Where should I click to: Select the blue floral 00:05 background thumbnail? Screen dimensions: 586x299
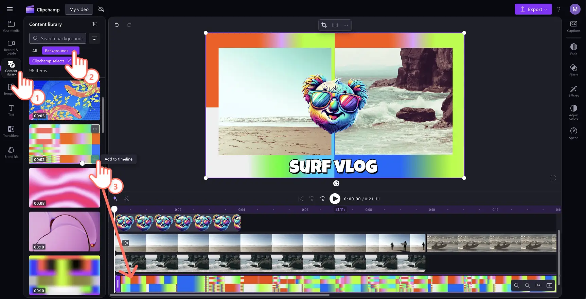point(65,100)
